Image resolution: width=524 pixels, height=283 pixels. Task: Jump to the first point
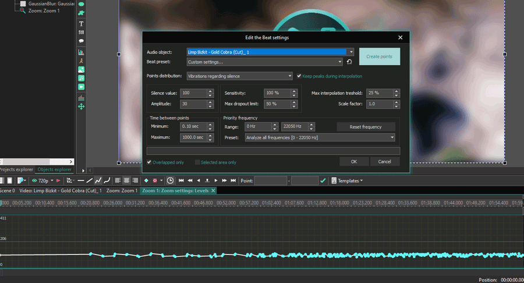click(x=181, y=181)
